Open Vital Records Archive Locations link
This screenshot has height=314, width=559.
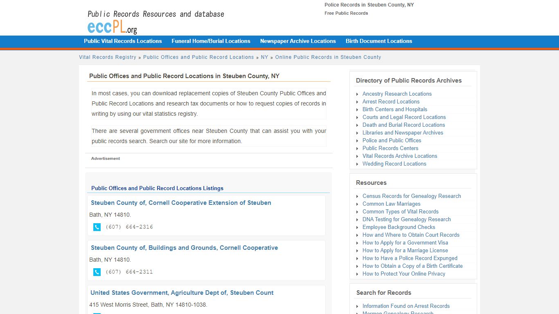(400, 156)
